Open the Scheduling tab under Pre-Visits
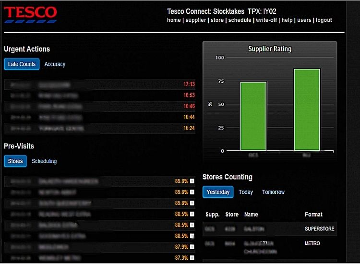Screen dimensions: 360x264 click(x=44, y=161)
